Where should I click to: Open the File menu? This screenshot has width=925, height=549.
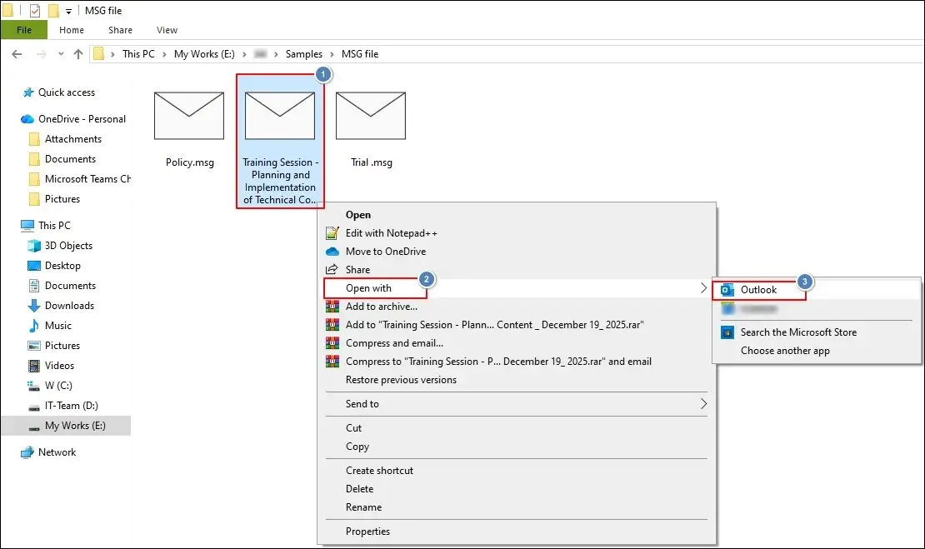24,29
